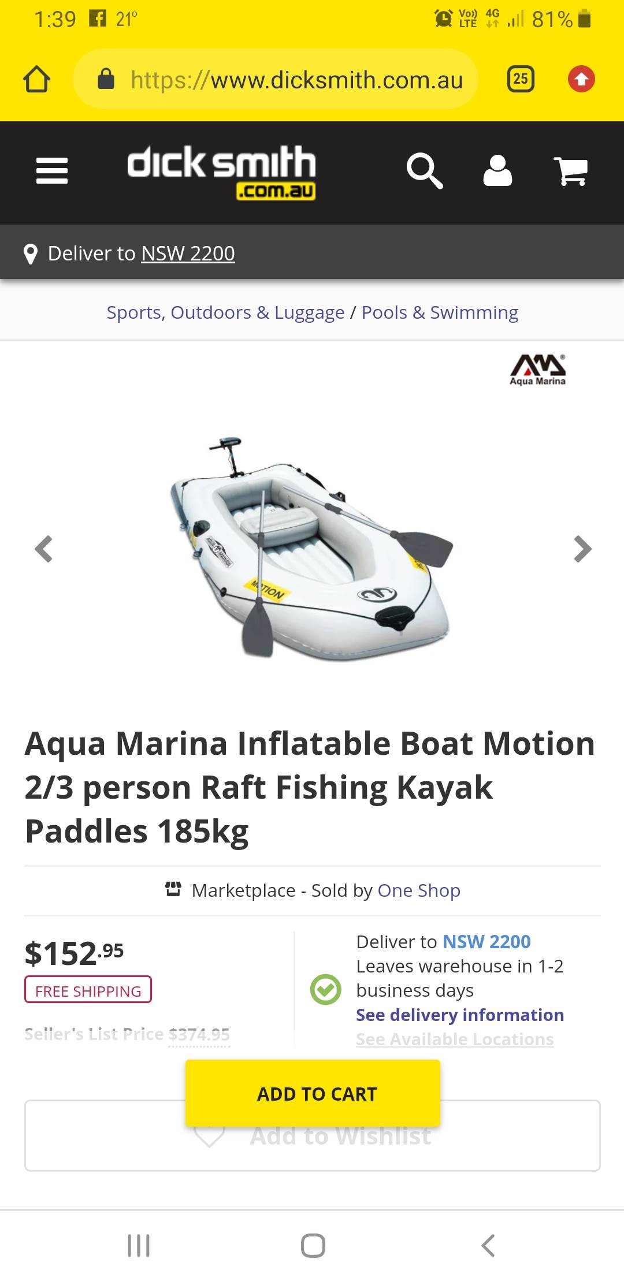Open the browser tabs counter showing 25
The height and width of the screenshot is (1282, 624).
coord(521,79)
